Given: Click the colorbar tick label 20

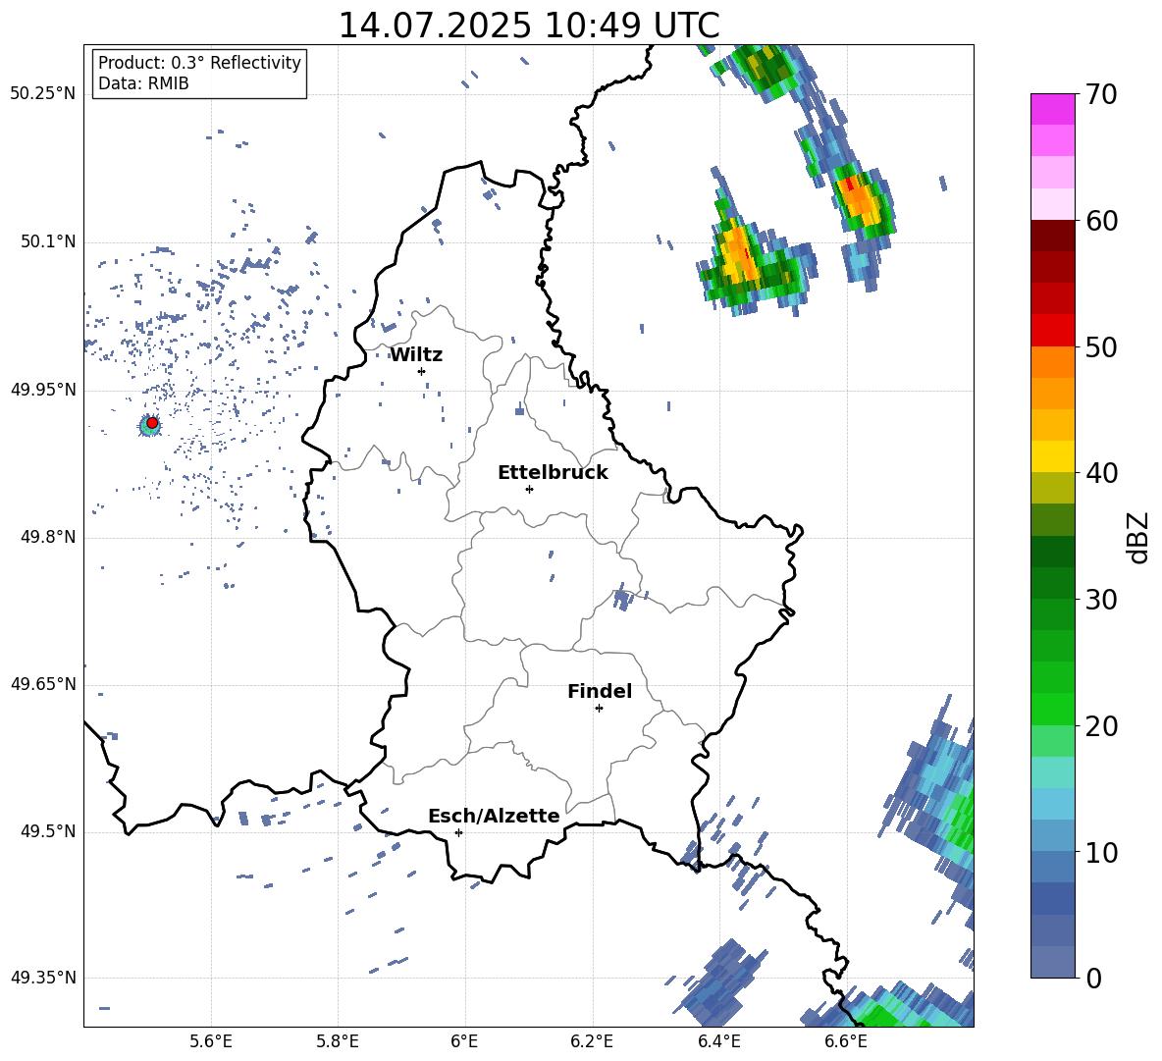Looking at the screenshot, I should 1101,726.
